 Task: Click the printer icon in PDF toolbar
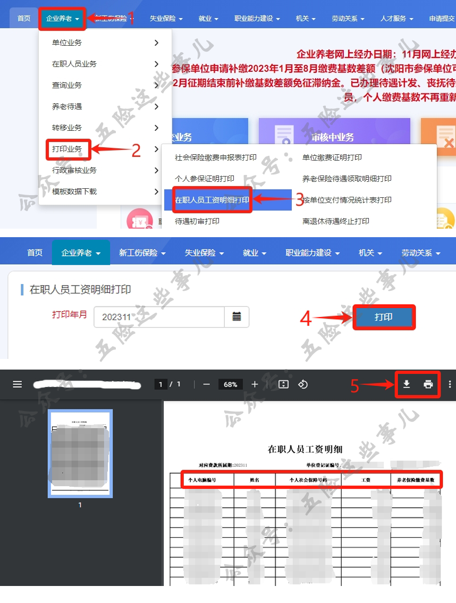[x=428, y=384]
